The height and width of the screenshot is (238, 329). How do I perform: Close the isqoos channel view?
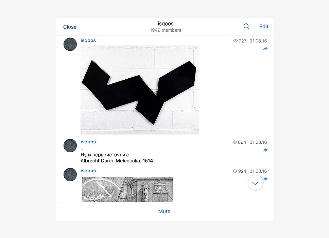70,27
